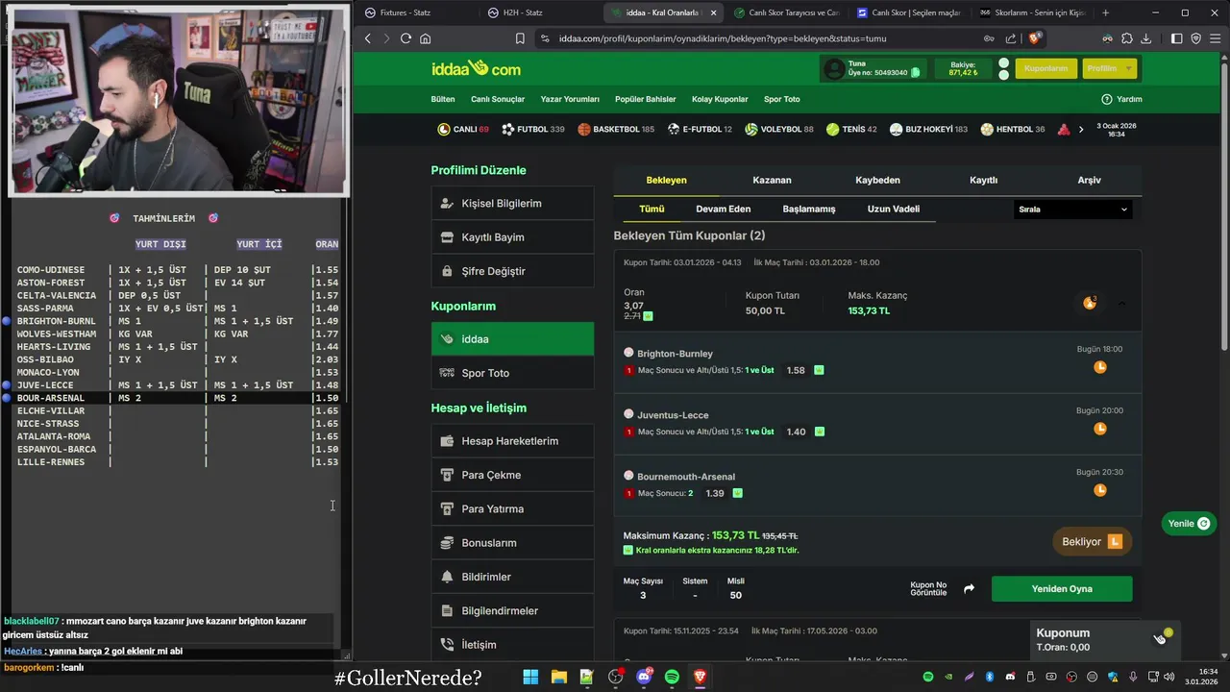Click the browser address bar URL

[723, 38]
